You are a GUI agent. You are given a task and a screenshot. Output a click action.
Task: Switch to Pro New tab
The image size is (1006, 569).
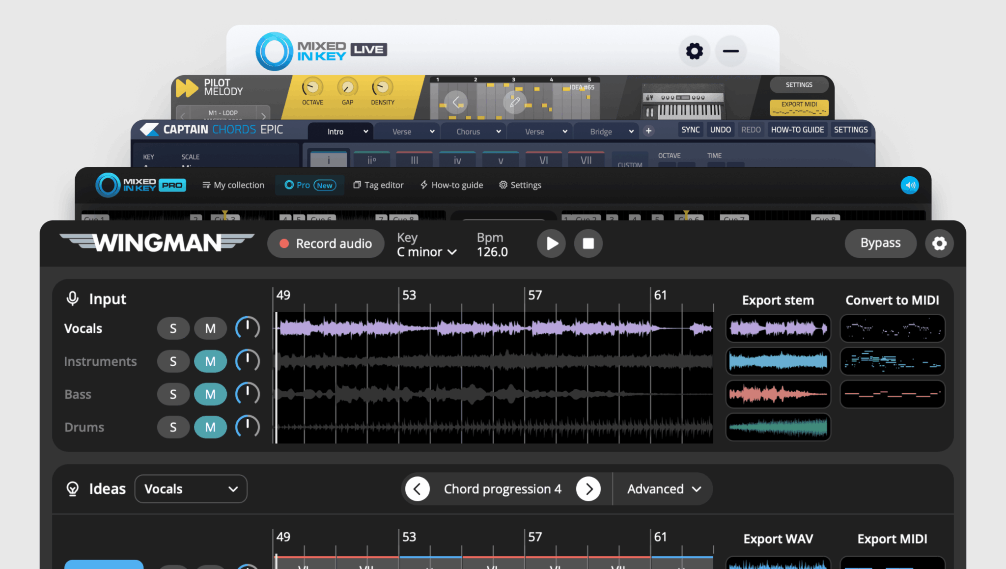(x=310, y=185)
